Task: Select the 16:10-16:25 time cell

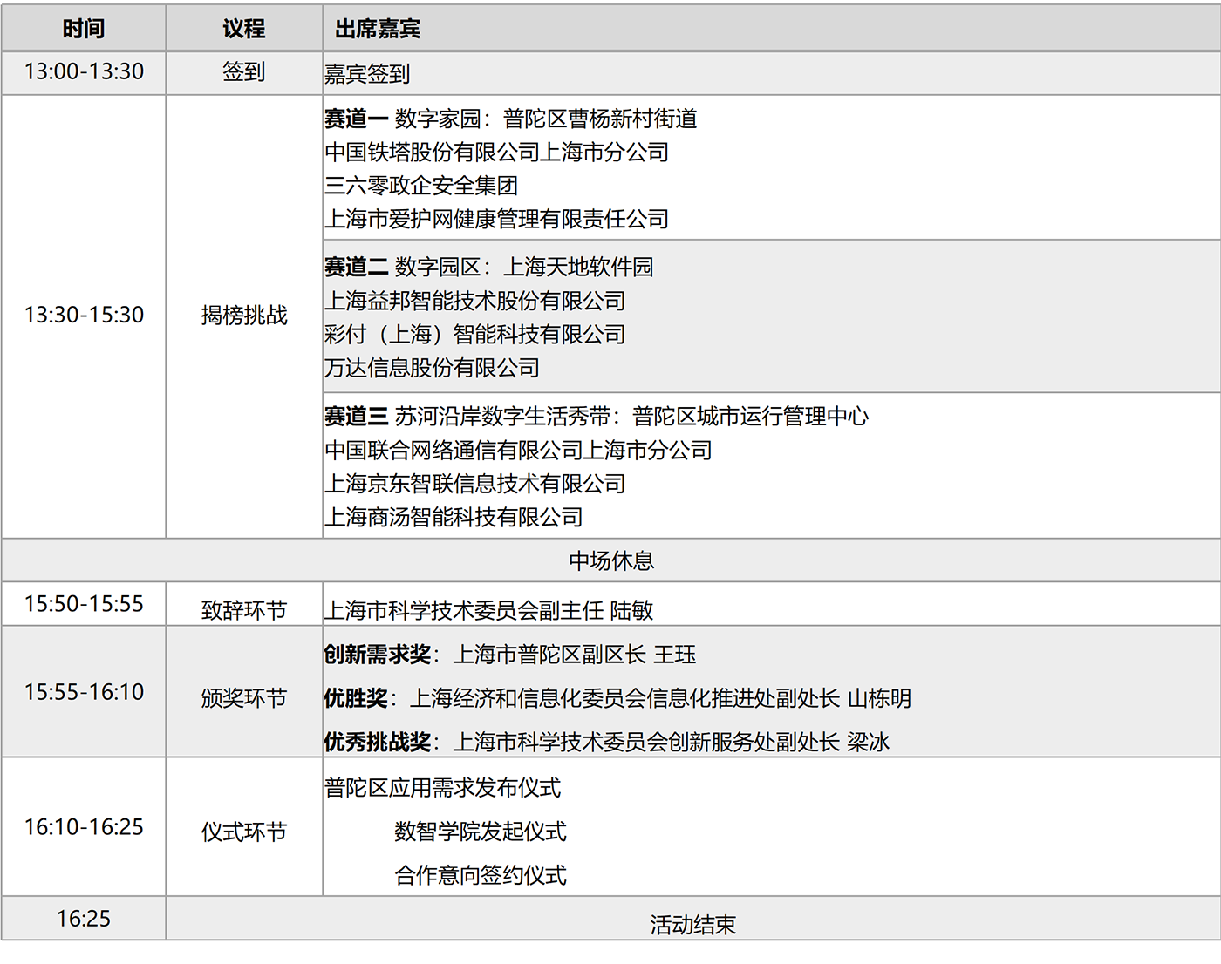Action: pos(84,827)
